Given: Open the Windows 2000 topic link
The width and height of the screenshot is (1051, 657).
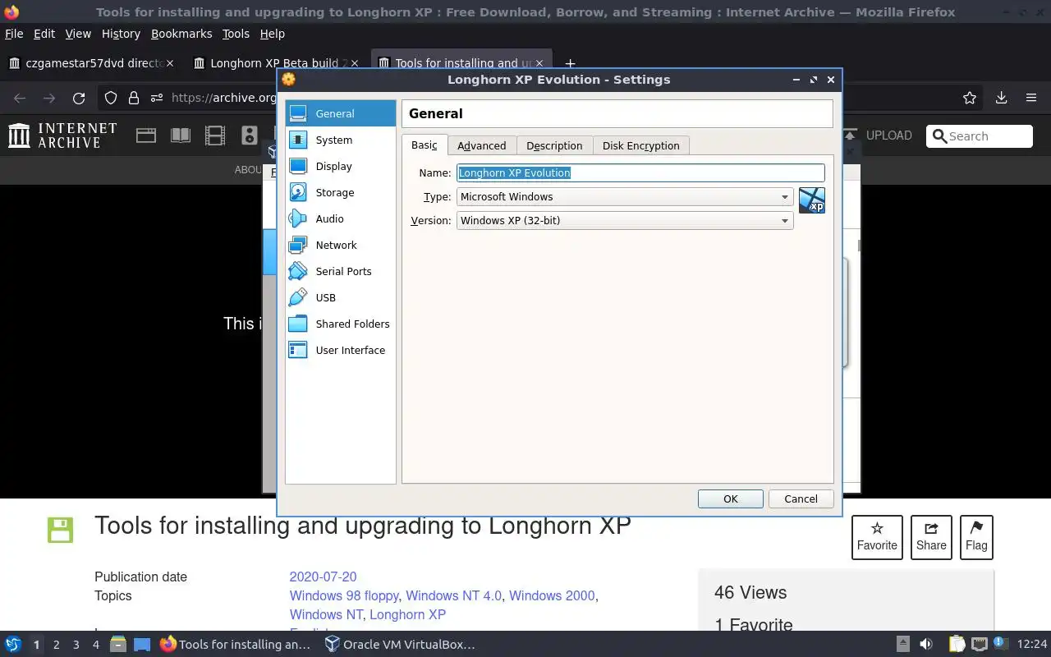Looking at the screenshot, I should [x=552, y=595].
